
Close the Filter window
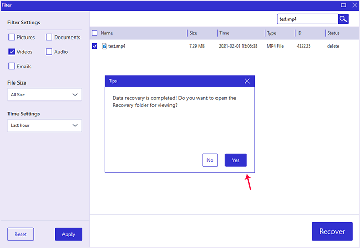[x=355, y=5]
